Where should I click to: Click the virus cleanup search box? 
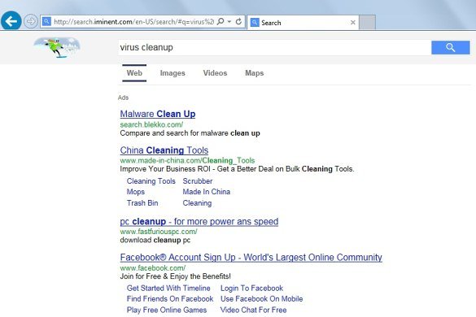[x=274, y=48]
